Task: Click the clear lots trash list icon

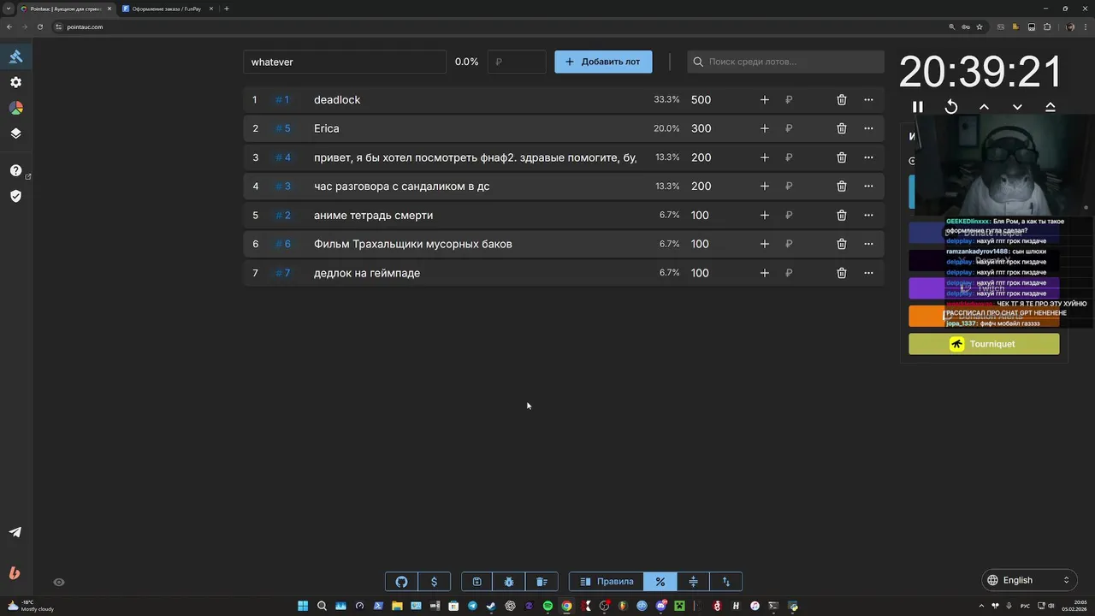Action: point(542,582)
